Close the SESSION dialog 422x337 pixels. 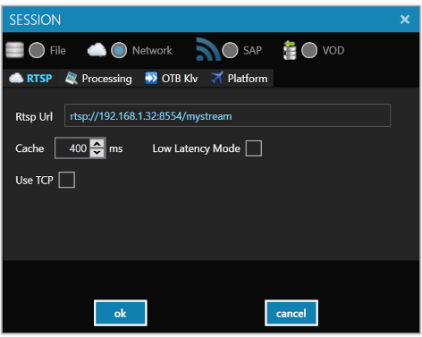[x=405, y=20]
